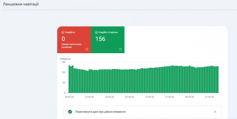The height and width of the screenshot is (119, 237).
Task: Click the 27.04.26 date label
Action: point(170,97)
